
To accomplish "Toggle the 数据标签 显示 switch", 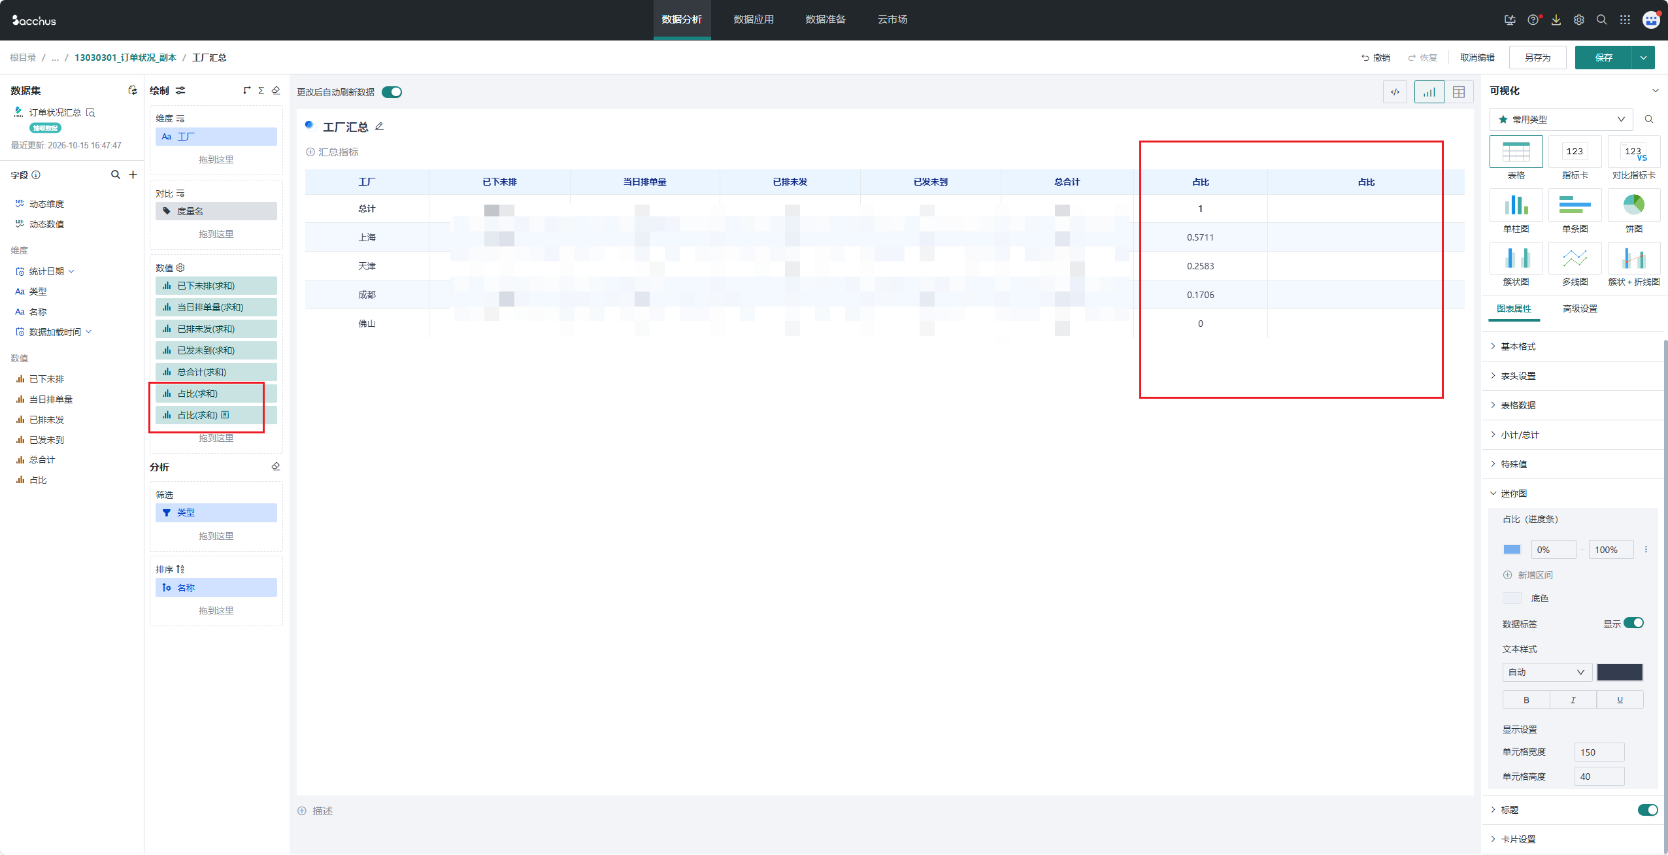I will [x=1633, y=623].
